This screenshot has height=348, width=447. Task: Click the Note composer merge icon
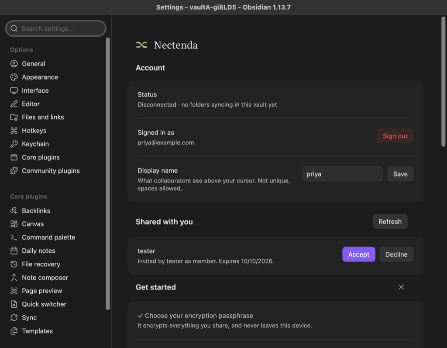14,278
